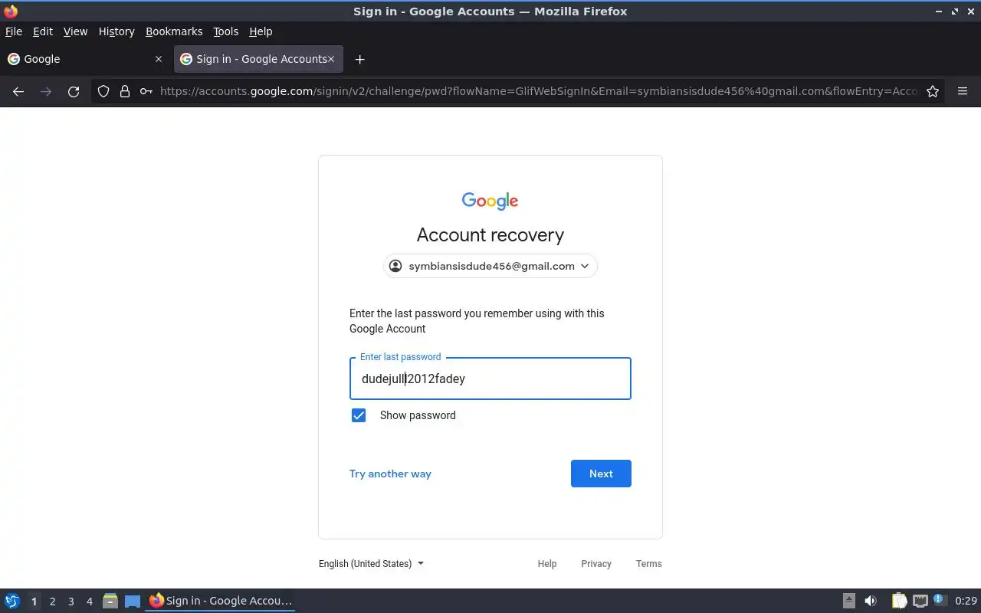Click the account avatar icon in email chip
Image resolution: width=981 pixels, height=613 pixels.
pos(395,266)
